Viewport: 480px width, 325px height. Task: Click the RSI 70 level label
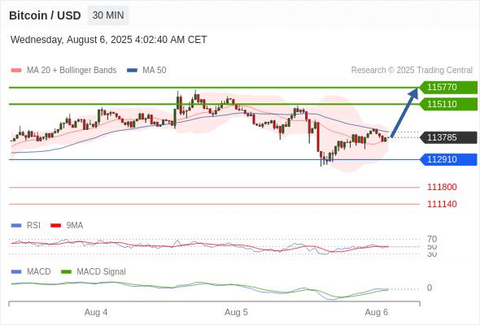[432, 239]
